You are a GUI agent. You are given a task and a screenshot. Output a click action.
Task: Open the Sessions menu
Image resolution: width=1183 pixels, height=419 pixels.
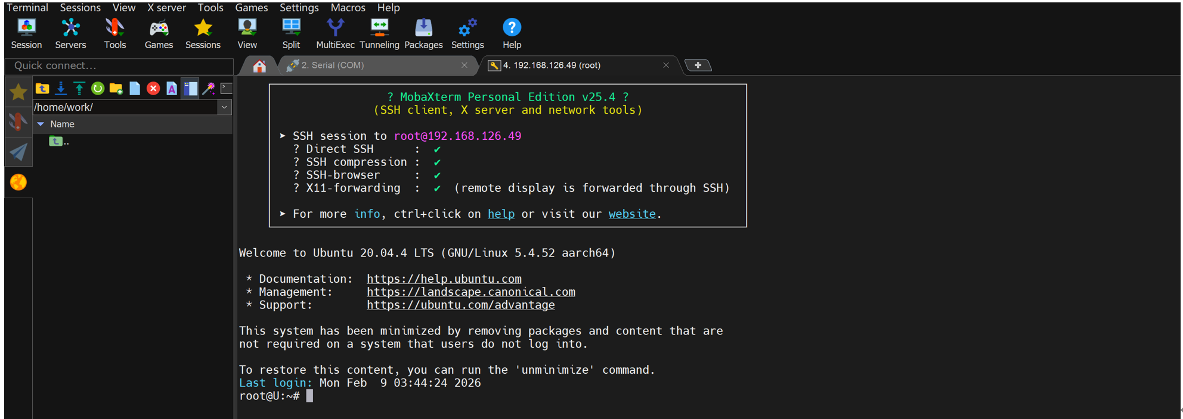pos(80,8)
